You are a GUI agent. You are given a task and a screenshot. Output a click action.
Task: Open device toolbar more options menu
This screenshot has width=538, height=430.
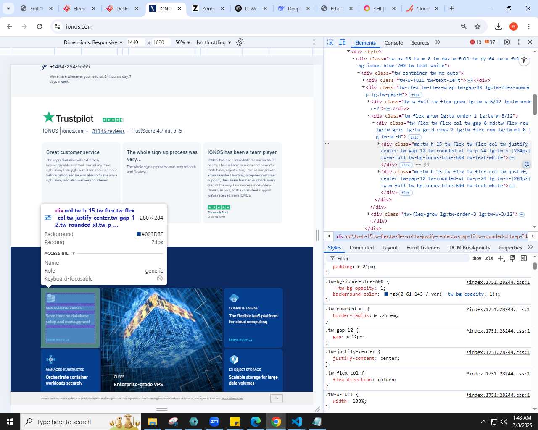314,42
